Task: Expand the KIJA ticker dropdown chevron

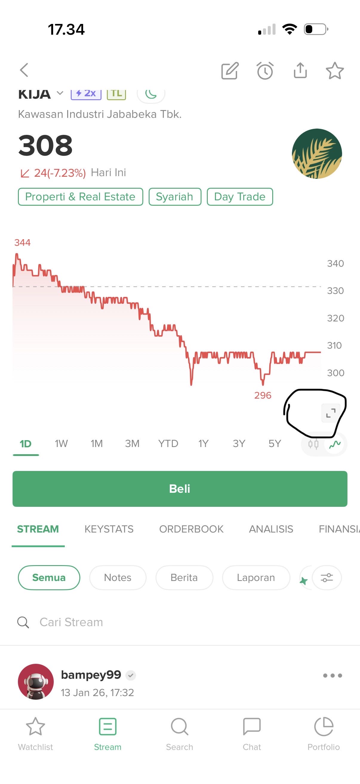Action: [x=60, y=93]
